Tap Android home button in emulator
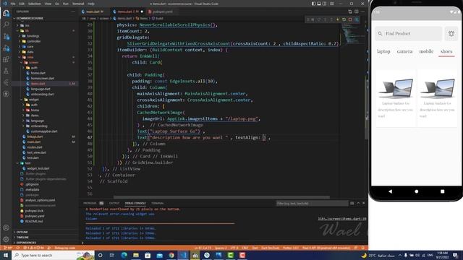463x260 pixels. pyautogui.click(x=417, y=191)
